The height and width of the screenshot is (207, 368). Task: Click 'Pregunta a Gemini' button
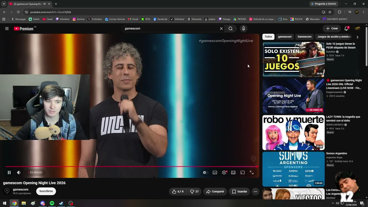324,4
